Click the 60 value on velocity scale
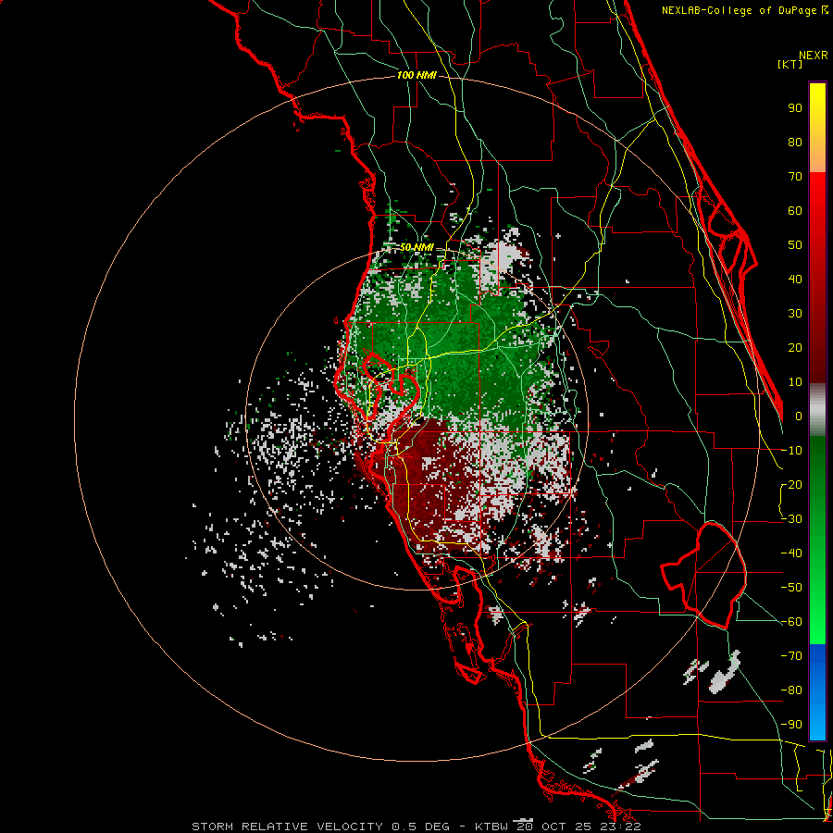Image resolution: width=833 pixels, height=833 pixels. coord(795,210)
